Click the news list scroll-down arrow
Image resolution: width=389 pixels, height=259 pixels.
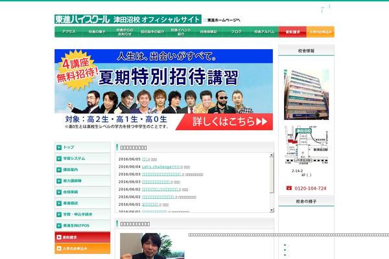272,210
